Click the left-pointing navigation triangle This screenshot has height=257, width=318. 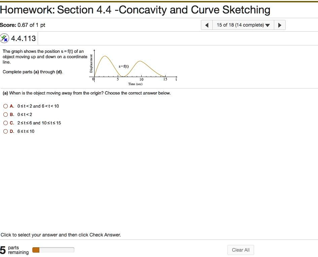[x=206, y=25]
